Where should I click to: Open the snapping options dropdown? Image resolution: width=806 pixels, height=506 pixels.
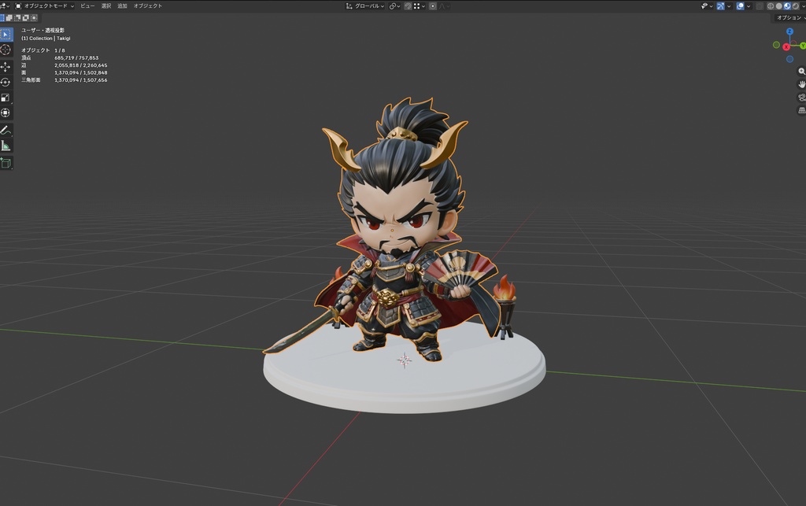pos(420,6)
